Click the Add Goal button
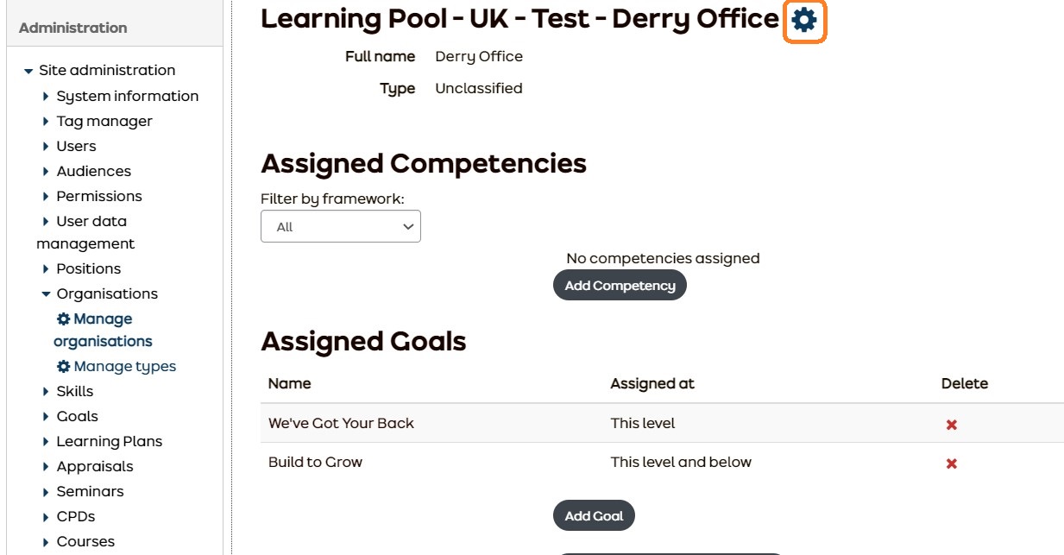Viewport: 1064px width, 555px height. (x=594, y=515)
